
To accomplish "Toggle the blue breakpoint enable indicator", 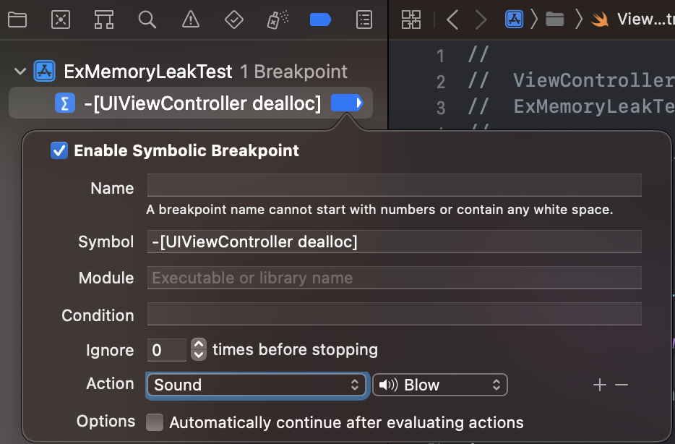I will [x=347, y=103].
